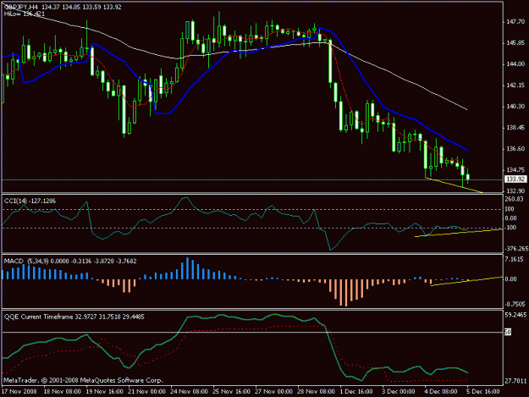
Task: Click the 144.00 price scale label
Action: pyautogui.click(x=515, y=64)
